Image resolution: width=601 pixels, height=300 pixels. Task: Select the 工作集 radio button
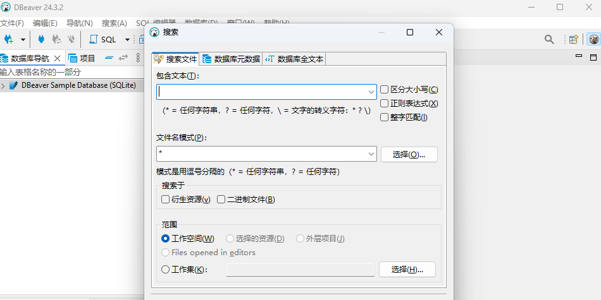pyautogui.click(x=166, y=270)
